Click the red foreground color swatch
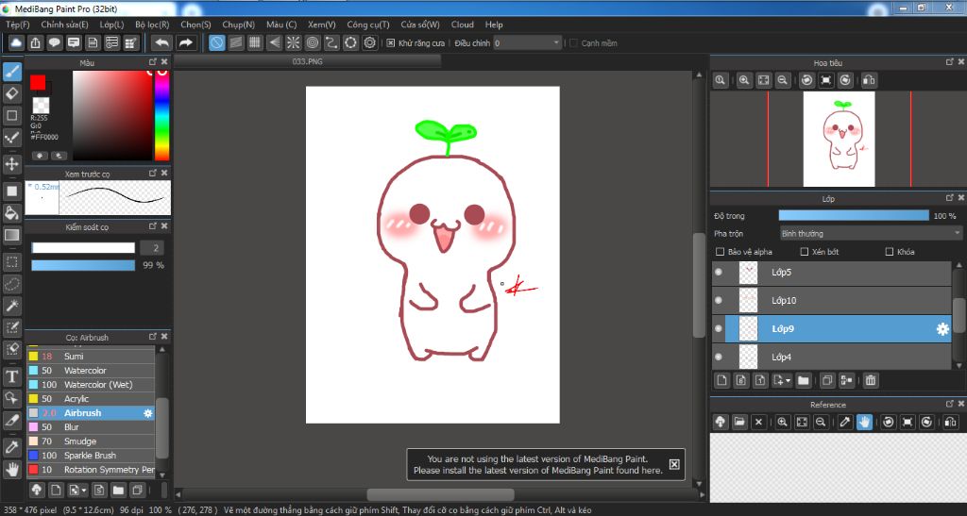The width and height of the screenshot is (967, 516). click(38, 82)
